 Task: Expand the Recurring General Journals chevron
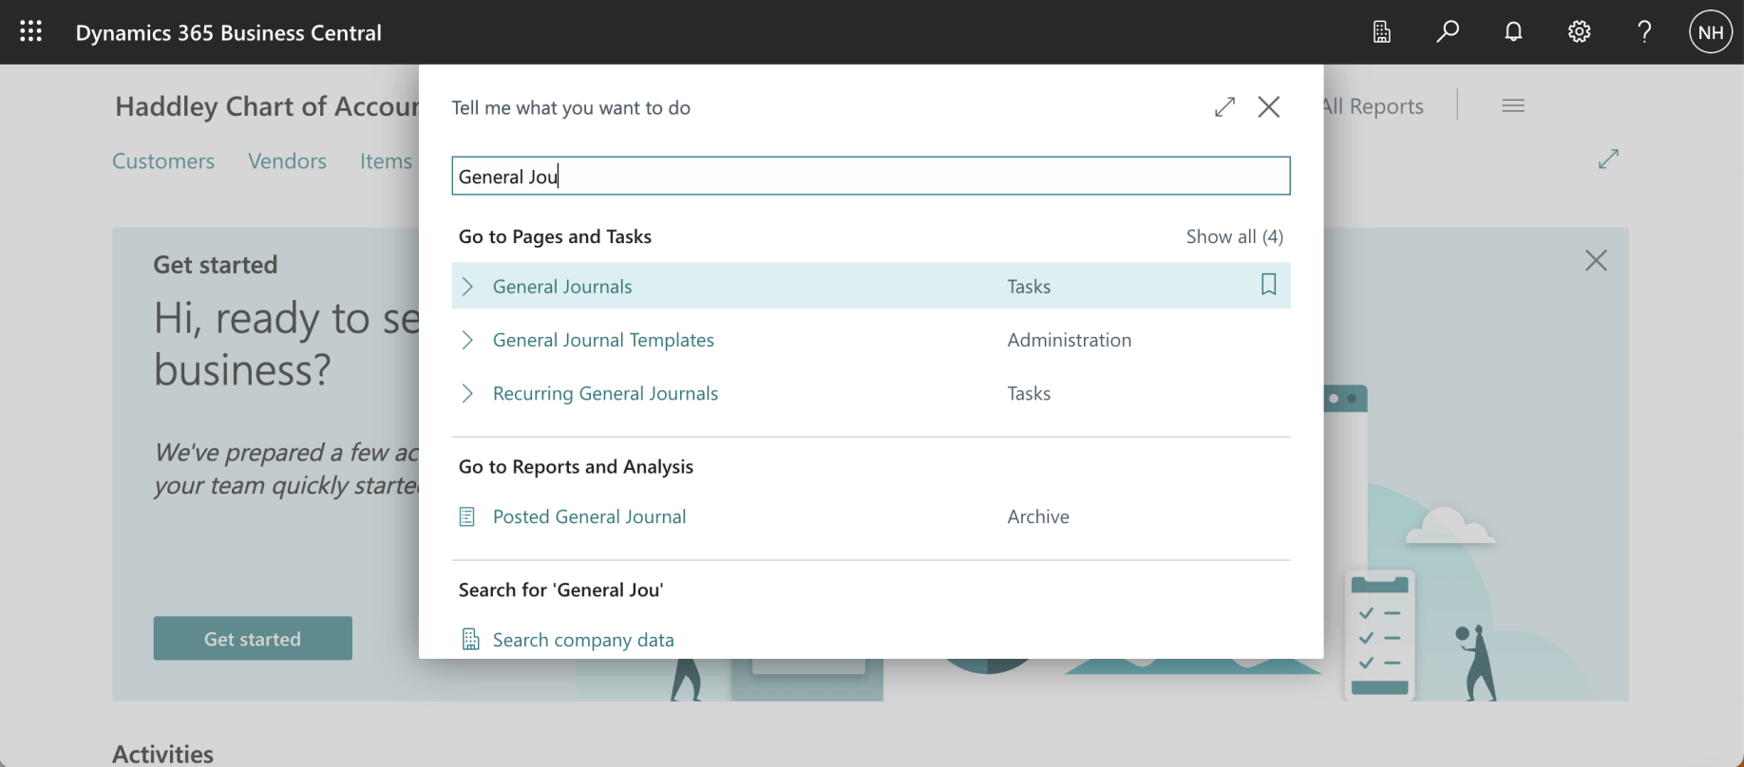(x=467, y=393)
